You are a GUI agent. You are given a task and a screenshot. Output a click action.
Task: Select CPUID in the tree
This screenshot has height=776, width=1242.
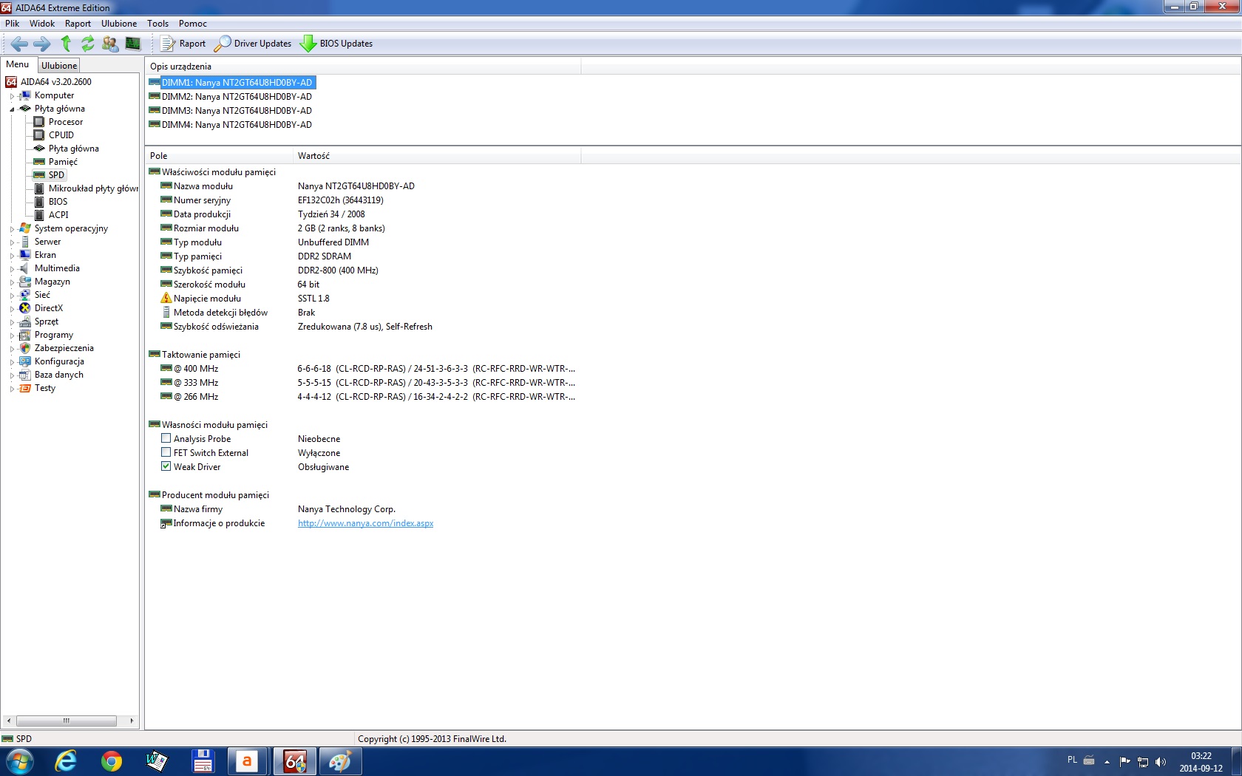pos(61,135)
